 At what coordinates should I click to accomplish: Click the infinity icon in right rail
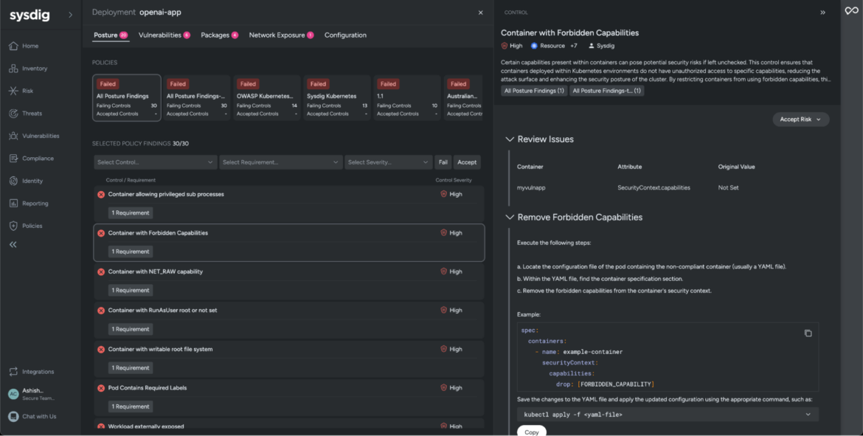(852, 11)
